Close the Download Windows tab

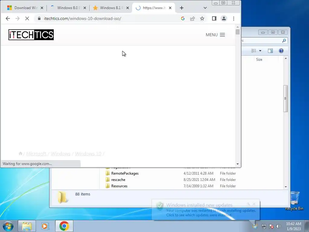(x=42, y=8)
